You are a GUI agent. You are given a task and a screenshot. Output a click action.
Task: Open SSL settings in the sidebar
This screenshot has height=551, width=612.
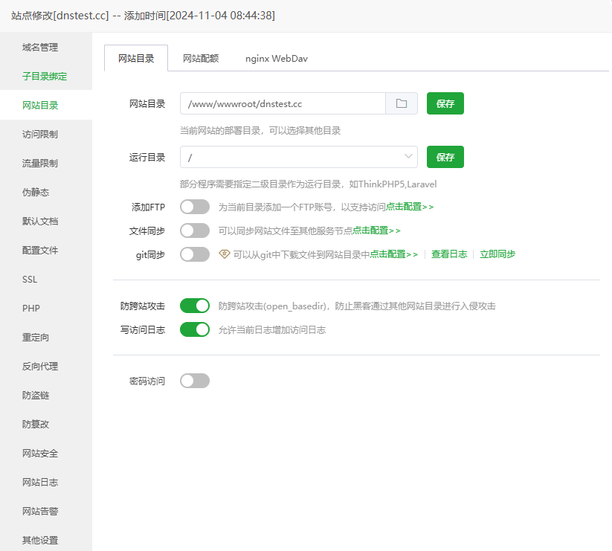click(x=30, y=279)
